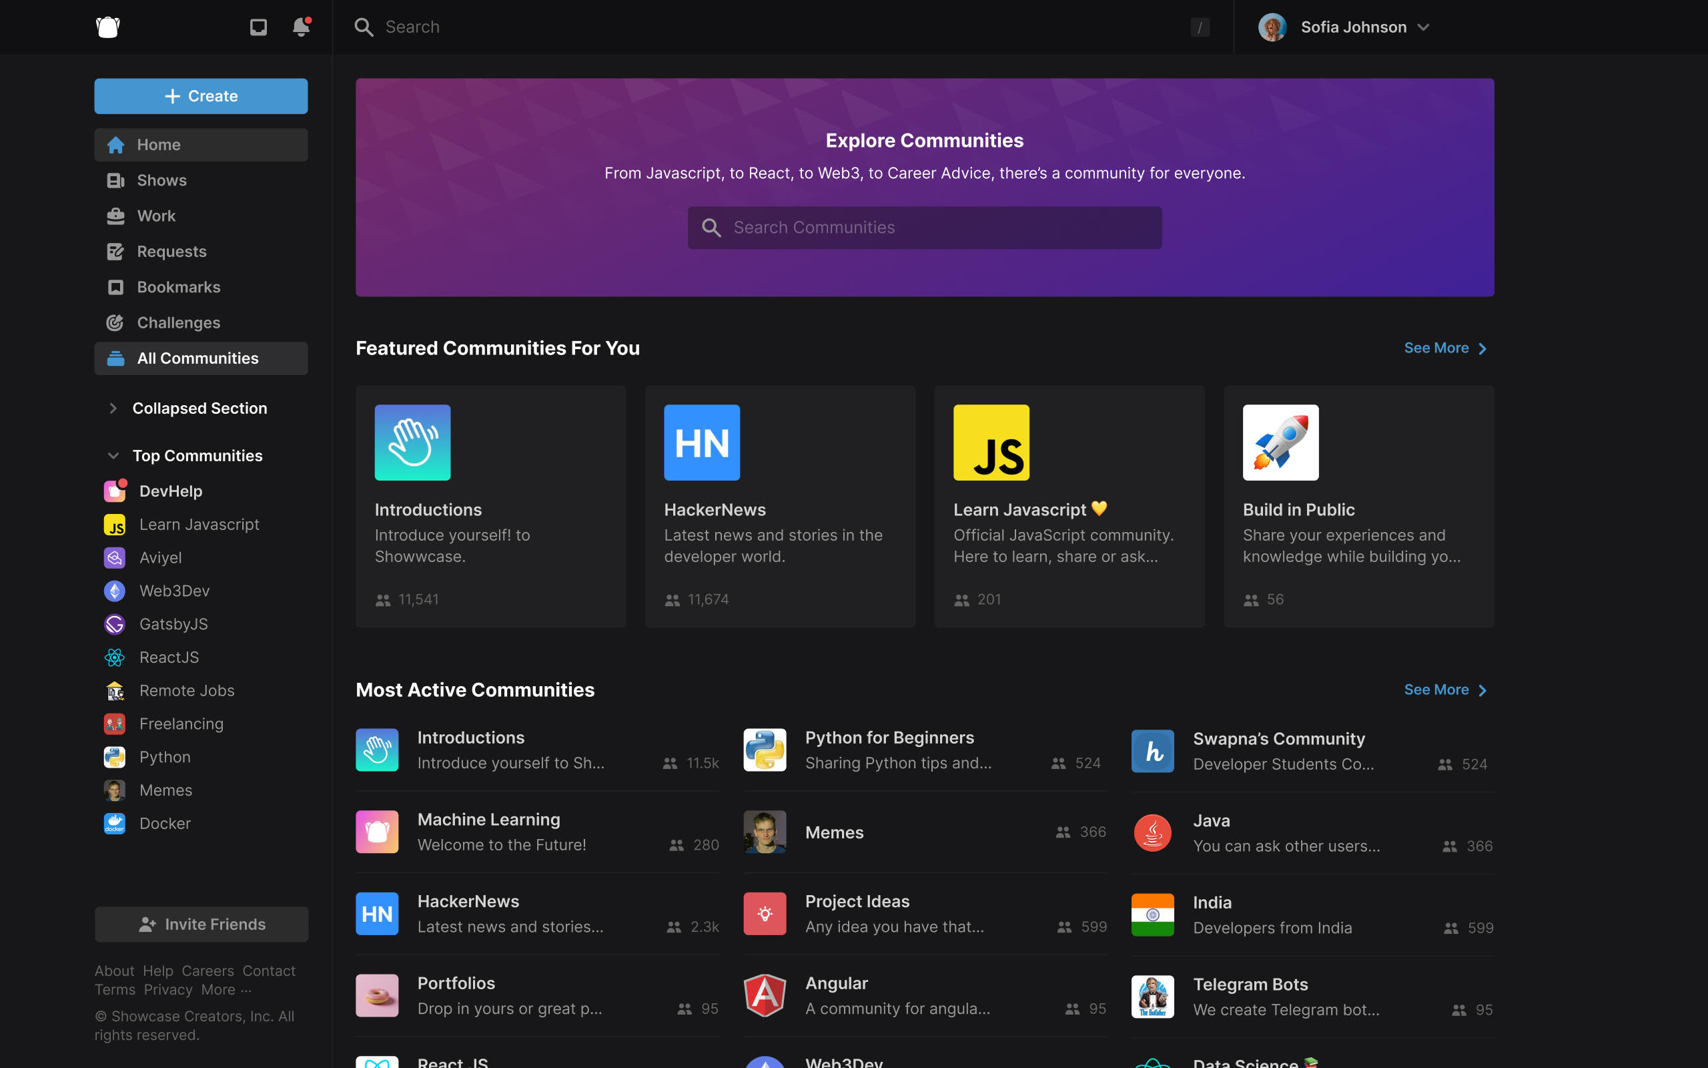Open the Angular community logo
The image size is (1708, 1068).
point(765,995)
